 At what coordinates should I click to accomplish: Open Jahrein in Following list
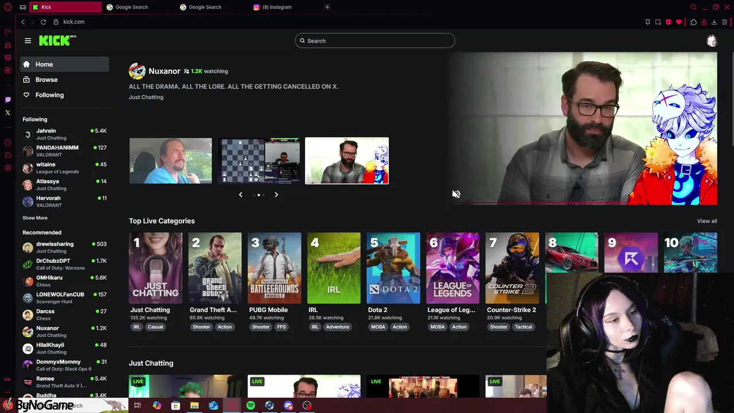click(x=64, y=134)
